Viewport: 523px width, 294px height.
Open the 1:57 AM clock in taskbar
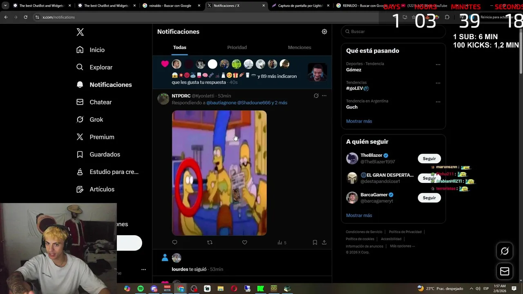click(x=499, y=289)
